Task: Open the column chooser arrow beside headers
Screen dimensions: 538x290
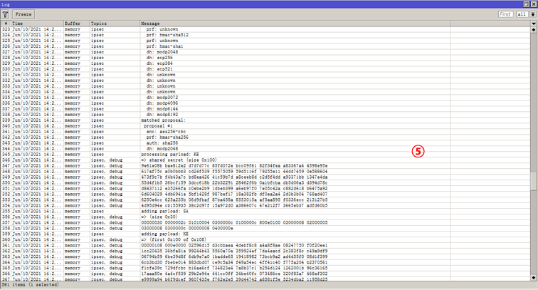Action: (534, 24)
